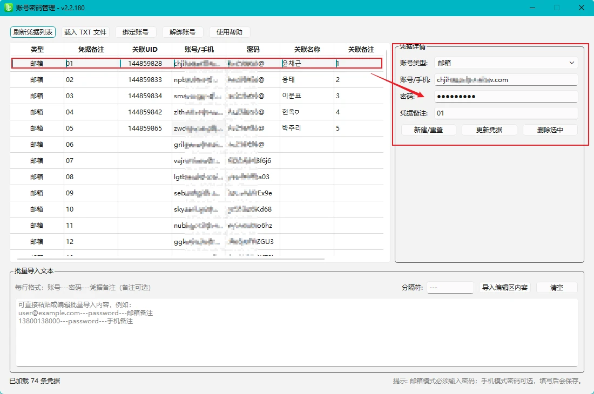Click the 凭据备注 cell 07

(91, 160)
